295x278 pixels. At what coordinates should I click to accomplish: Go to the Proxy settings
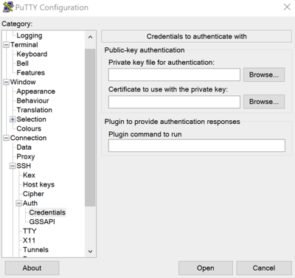[x=26, y=156]
